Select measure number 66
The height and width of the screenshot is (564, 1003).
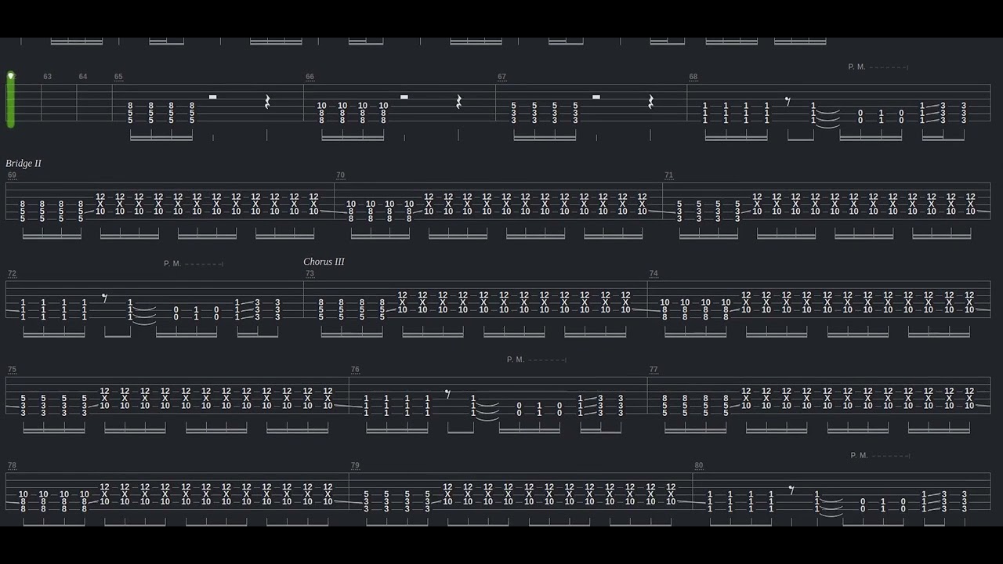[310, 77]
